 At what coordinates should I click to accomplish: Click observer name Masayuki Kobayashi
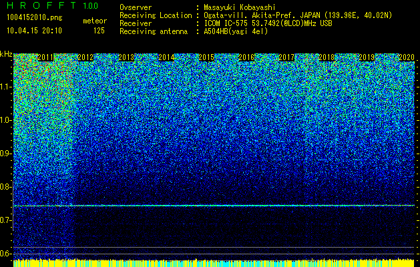(239, 7)
